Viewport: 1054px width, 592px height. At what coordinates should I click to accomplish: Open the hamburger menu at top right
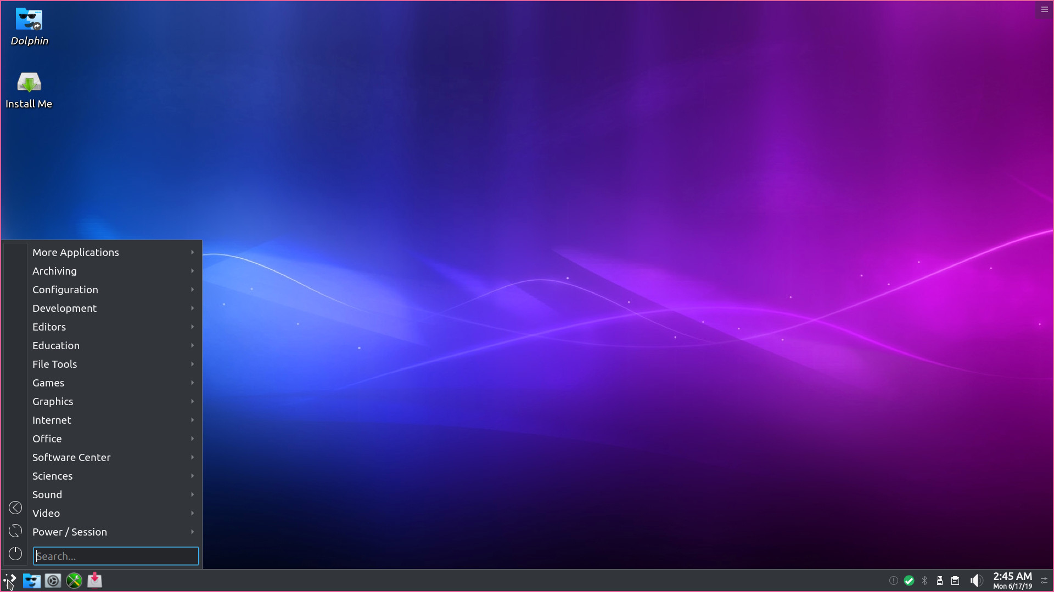[x=1044, y=9]
